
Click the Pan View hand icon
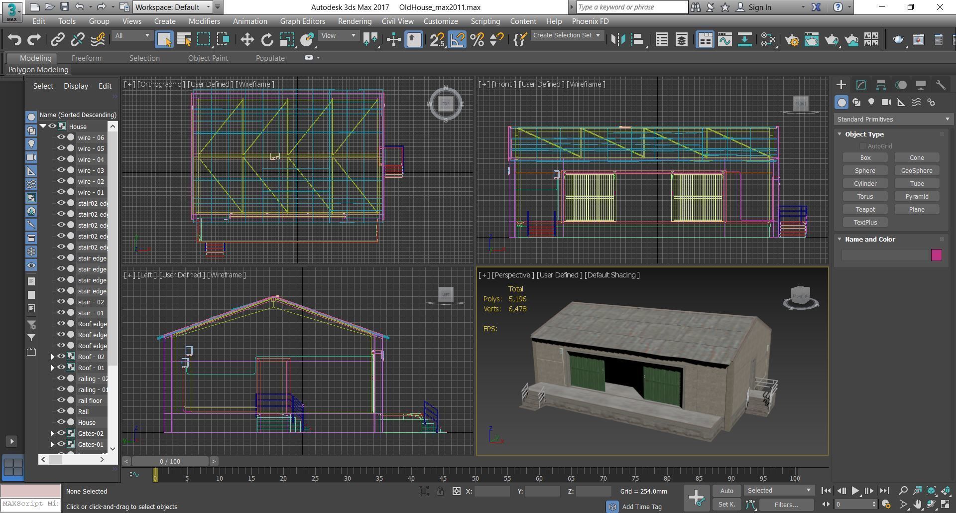point(917,505)
